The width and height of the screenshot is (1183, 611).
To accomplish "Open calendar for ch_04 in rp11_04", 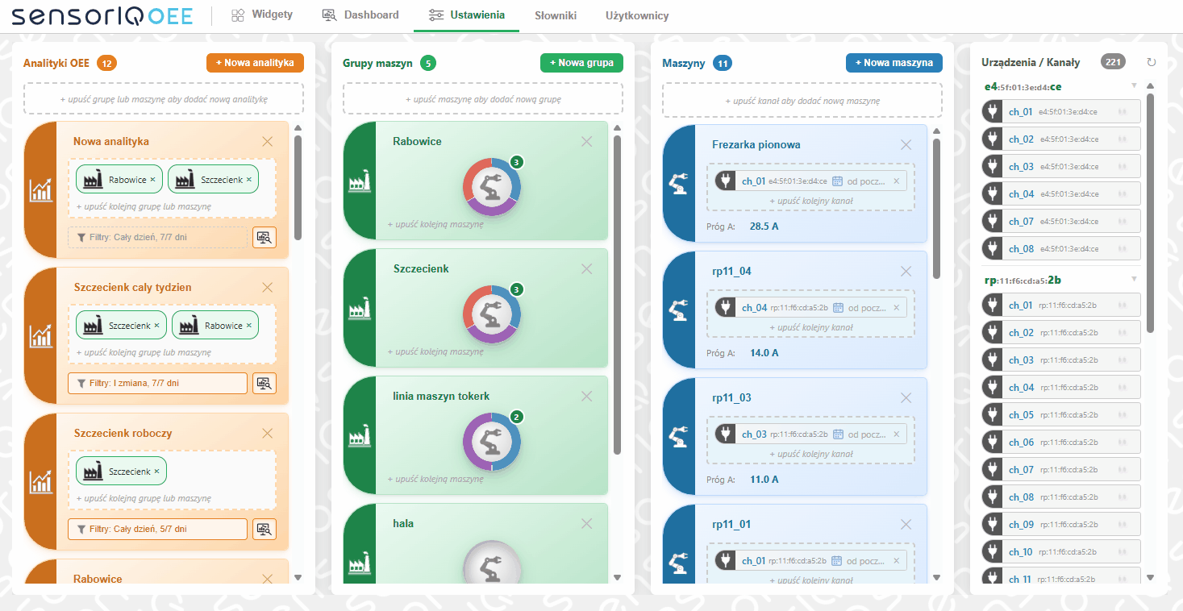I will click(x=838, y=308).
